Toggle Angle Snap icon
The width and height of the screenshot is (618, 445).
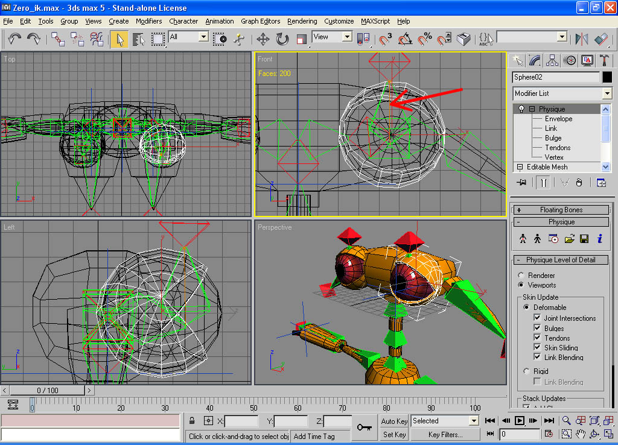point(405,39)
